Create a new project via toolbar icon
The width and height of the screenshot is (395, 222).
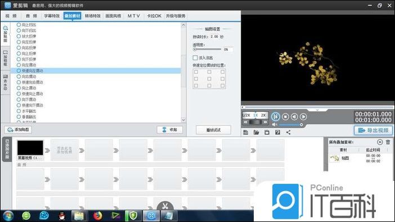(x=246, y=133)
